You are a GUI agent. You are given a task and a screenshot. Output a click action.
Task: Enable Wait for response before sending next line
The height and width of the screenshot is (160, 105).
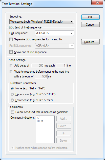click(x=11, y=72)
